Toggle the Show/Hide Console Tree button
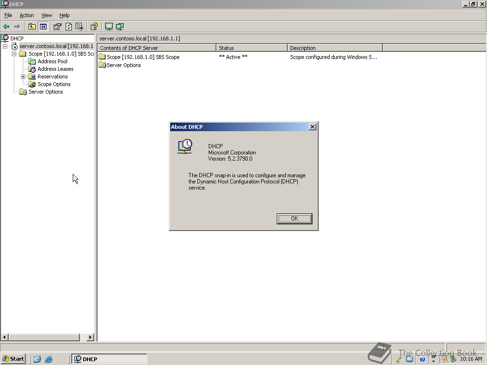Image resolution: width=487 pixels, height=365 pixels. tap(43, 27)
